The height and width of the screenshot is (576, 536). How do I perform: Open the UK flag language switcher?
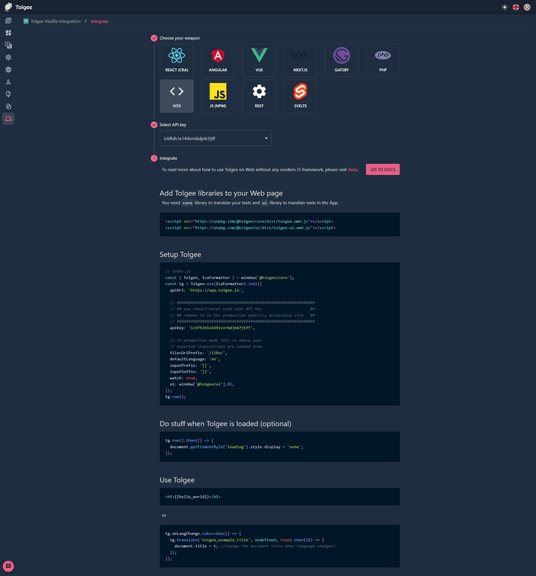point(516,7)
